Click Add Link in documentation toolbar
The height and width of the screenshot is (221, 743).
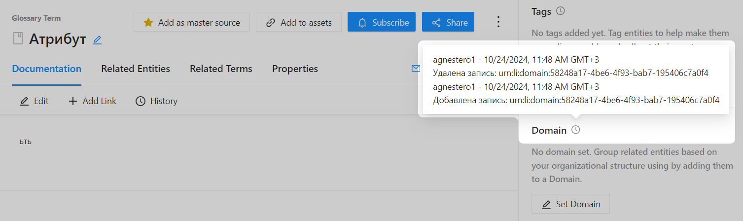(x=92, y=101)
